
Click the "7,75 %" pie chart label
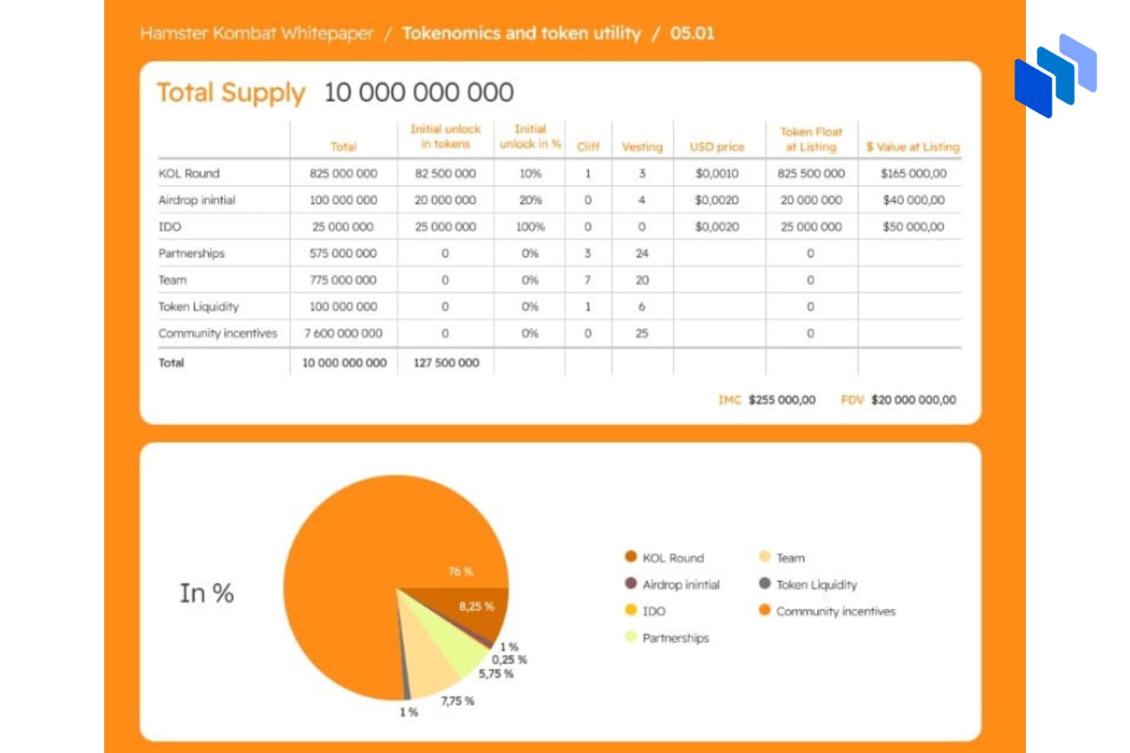pos(457,701)
